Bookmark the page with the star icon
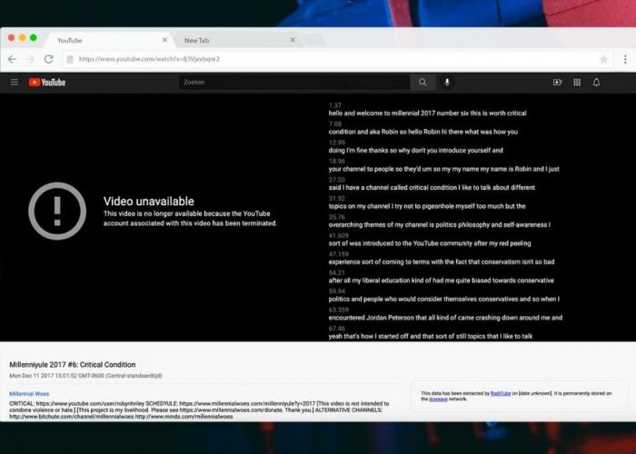 [x=603, y=60]
